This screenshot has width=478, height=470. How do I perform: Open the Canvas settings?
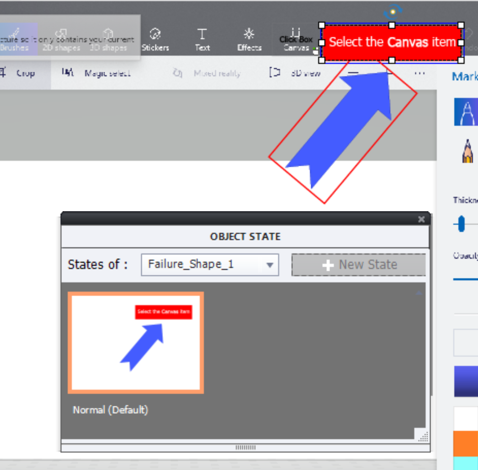click(296, 41)
